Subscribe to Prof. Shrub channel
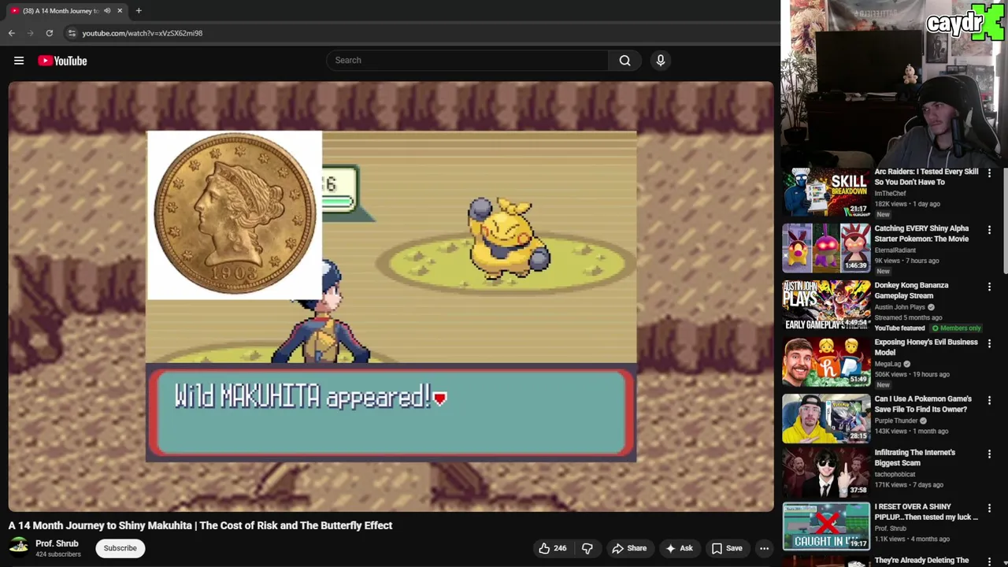Viewport: 1008px width, 567px height. click(120, 548)
